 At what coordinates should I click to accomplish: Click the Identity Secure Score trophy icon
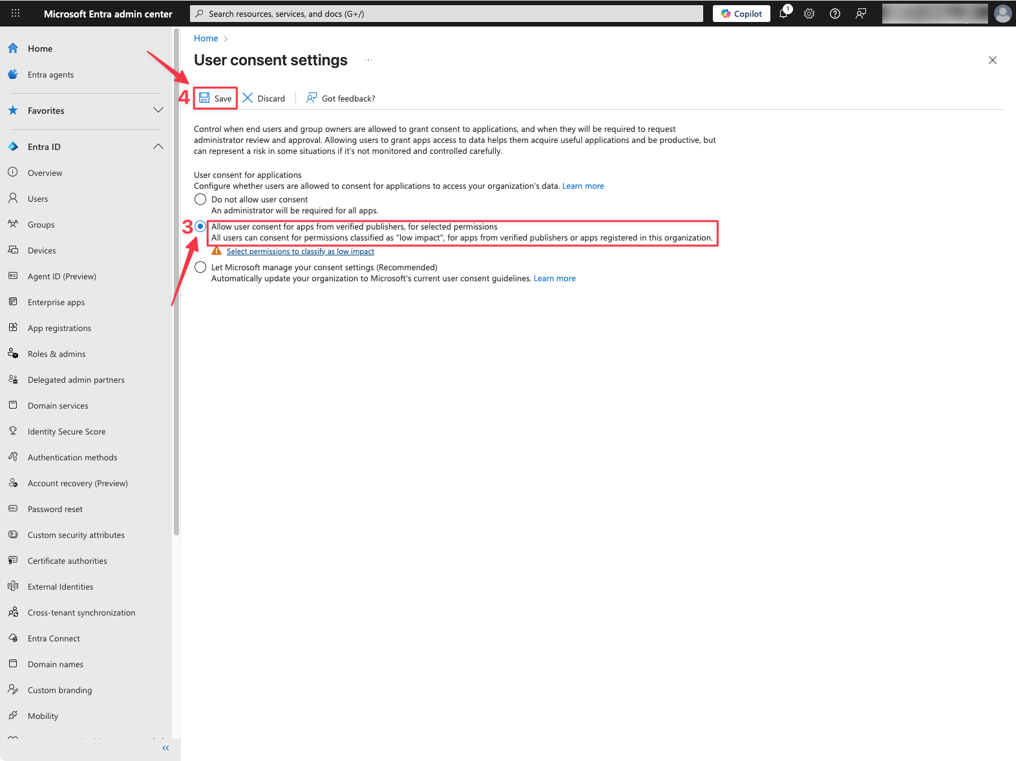[x=13, y=431]
